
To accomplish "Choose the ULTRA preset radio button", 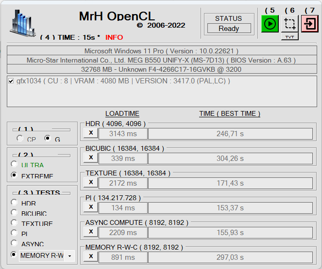I will tap(14, 164).
